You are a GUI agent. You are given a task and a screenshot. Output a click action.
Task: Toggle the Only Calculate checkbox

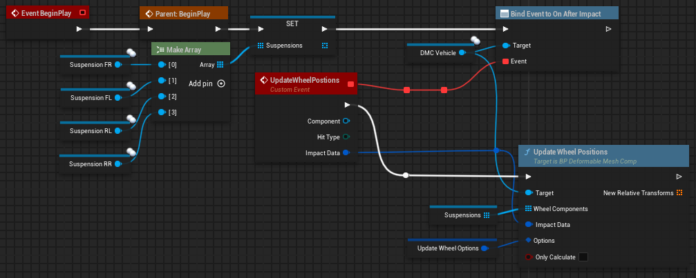583,257
